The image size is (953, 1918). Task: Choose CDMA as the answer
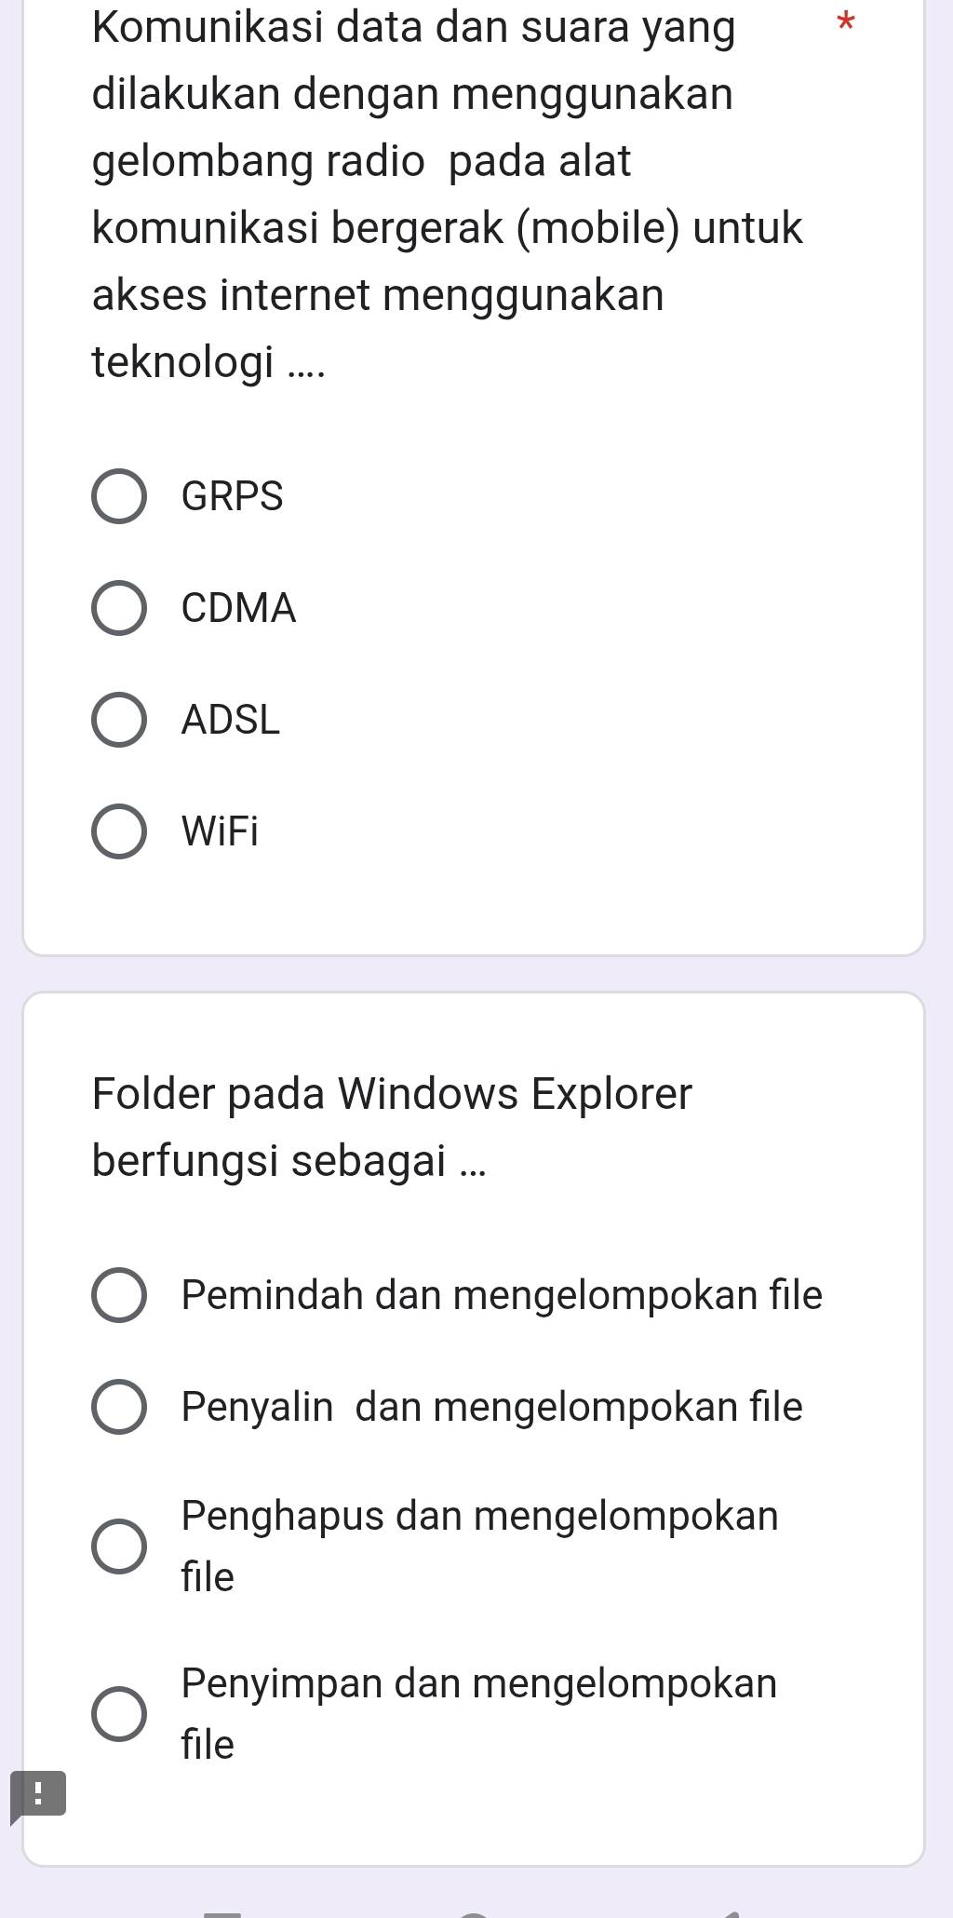click(x=119, y=608)
